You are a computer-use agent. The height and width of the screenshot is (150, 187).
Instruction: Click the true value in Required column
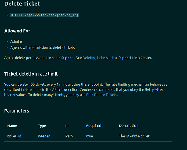89,136
